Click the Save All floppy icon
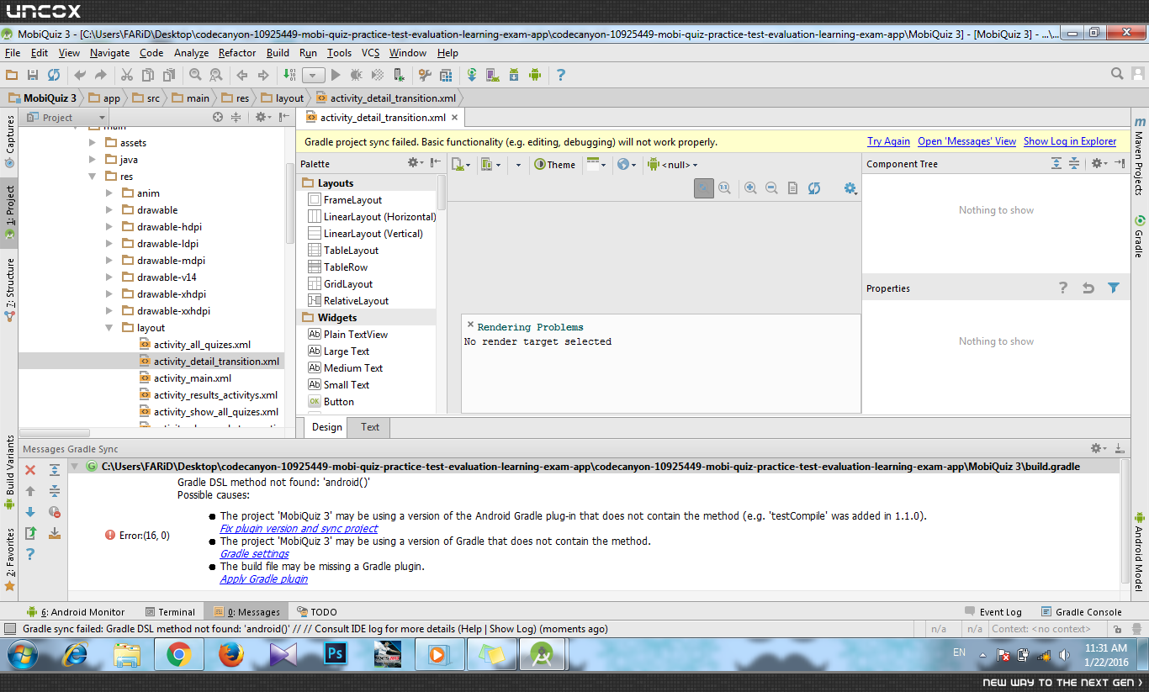Screen dimensions: 1149x692 point(33,75)
